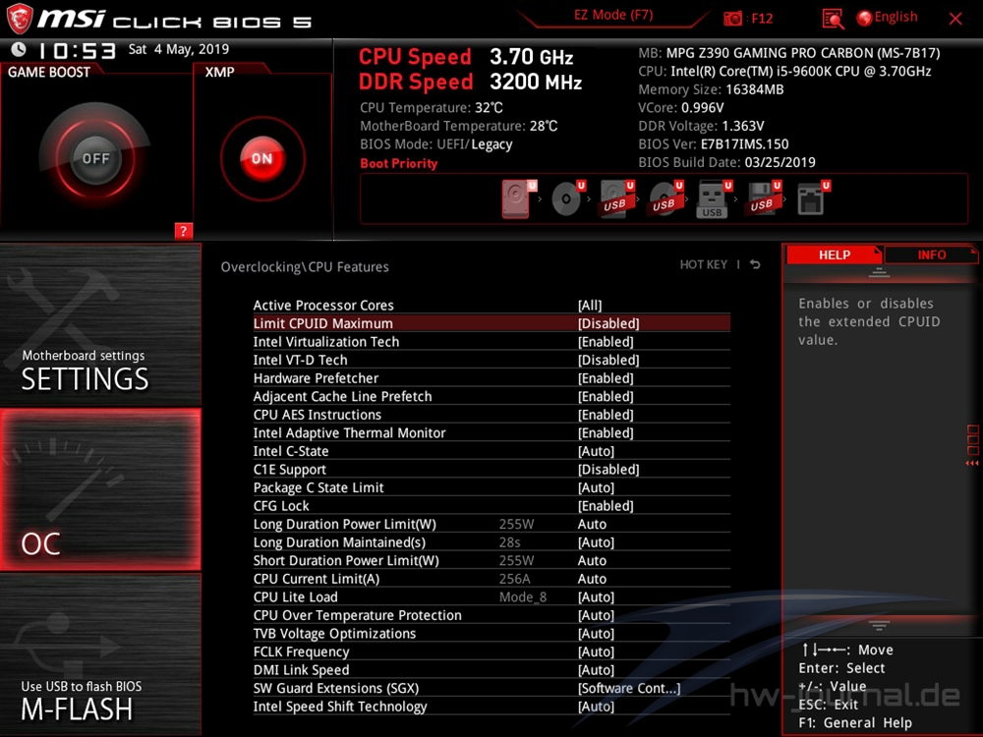Click the HOT KEY label
The image size is (983, 737).
(704, 264)
